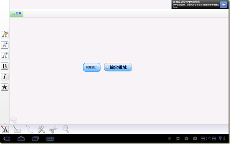Open the shield security notification icon
230x144 pixels.
[169, 138]
